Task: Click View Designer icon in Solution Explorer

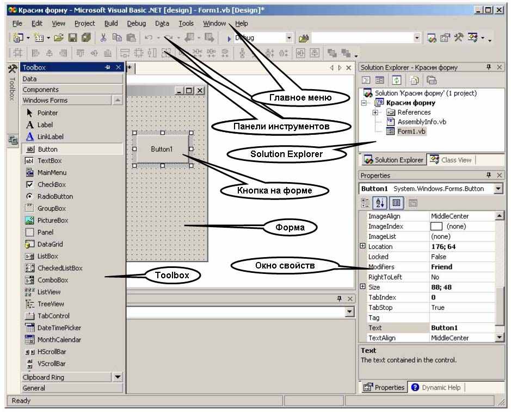Action: tap(380, 80)
